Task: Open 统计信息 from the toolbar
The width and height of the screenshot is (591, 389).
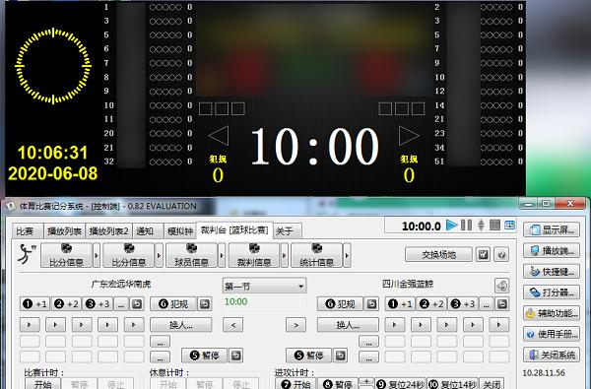Action: coord(316,255)
